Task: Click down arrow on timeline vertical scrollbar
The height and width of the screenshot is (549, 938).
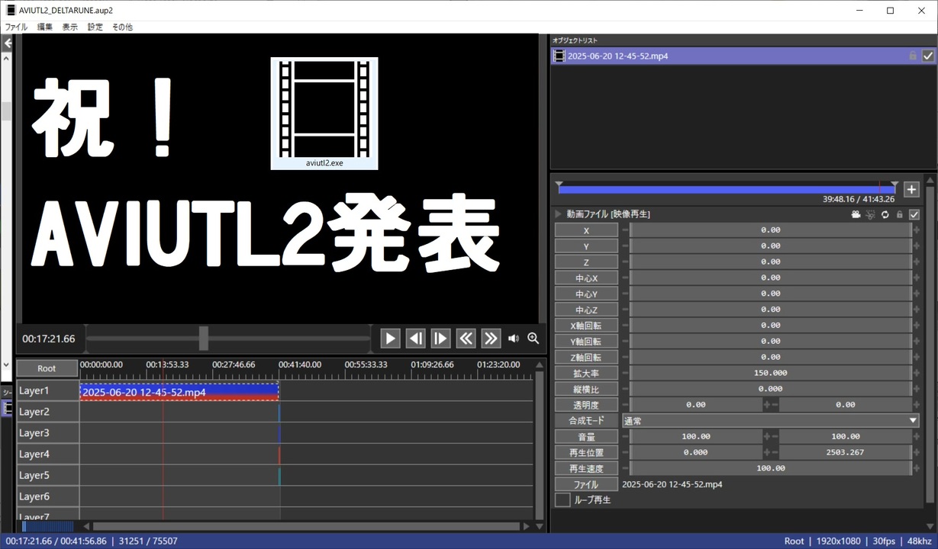Action: click(540, 526)
